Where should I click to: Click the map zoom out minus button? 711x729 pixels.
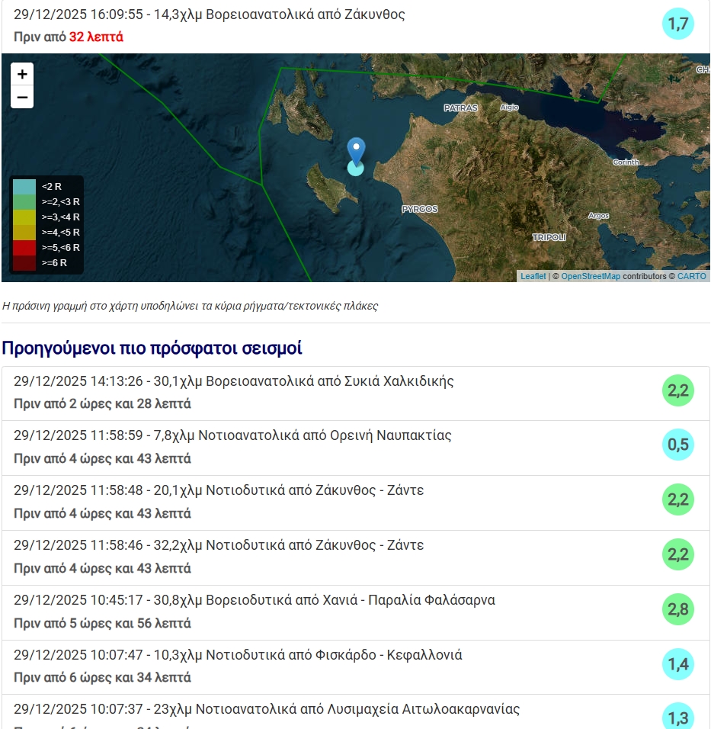(22, 97)
